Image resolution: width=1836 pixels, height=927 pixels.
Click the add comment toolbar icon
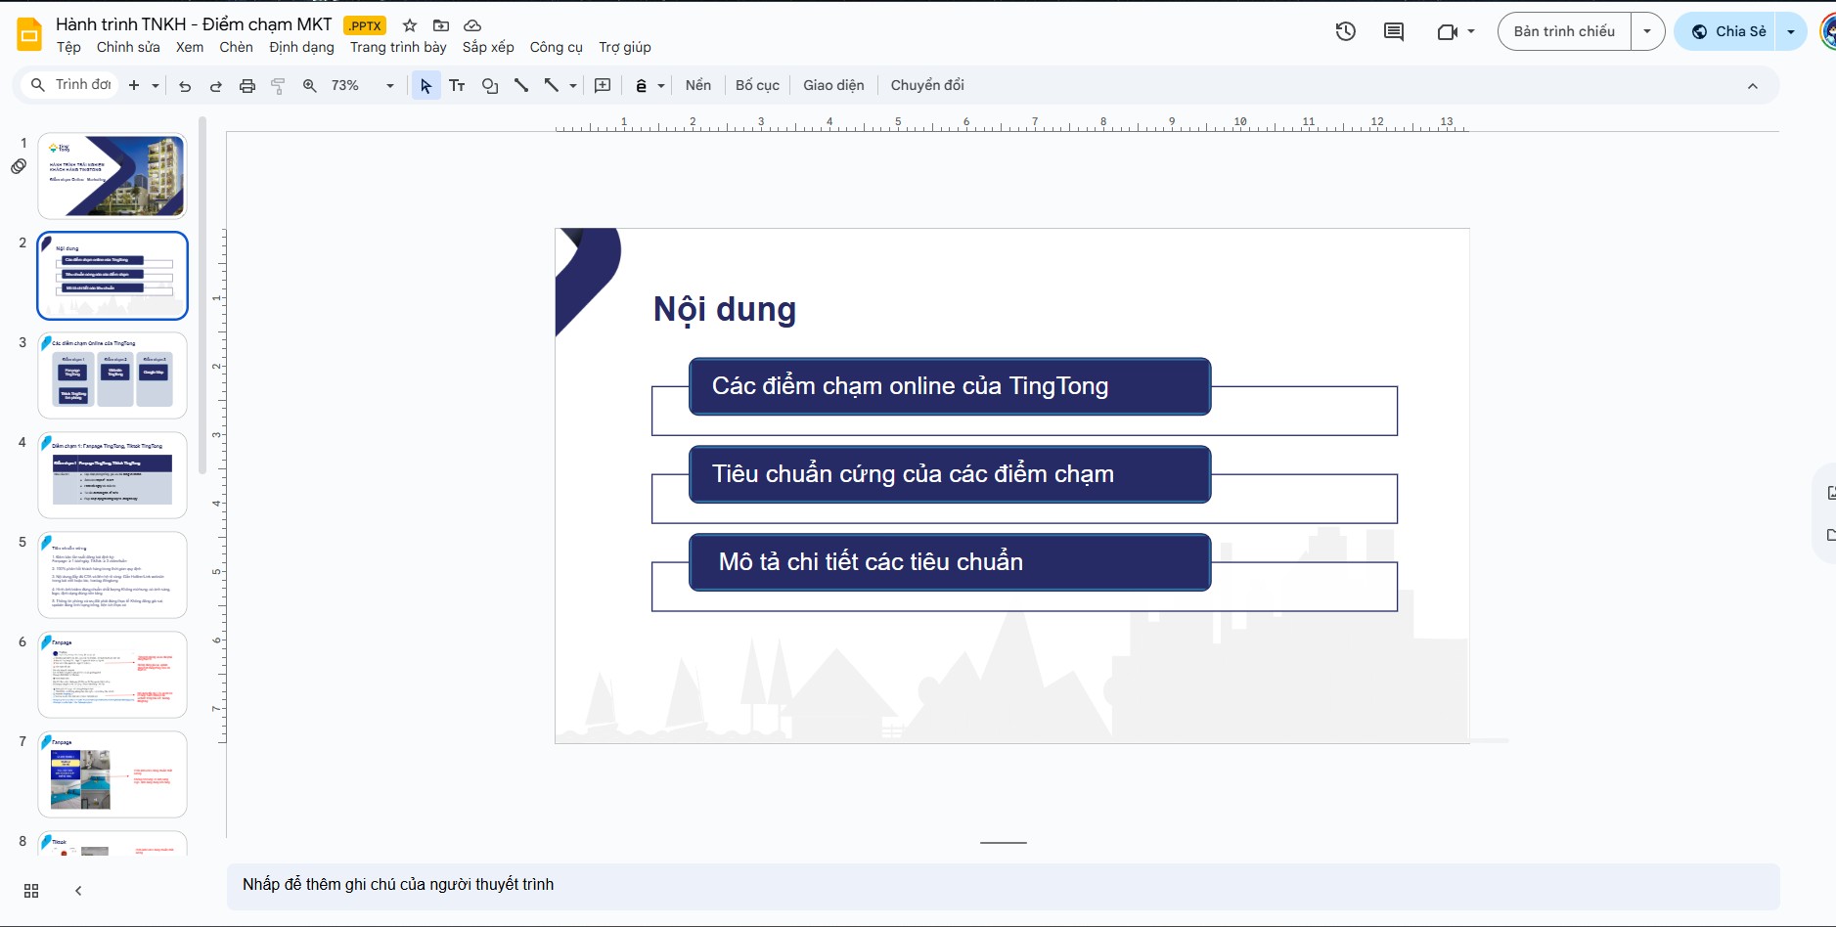(603, 86)
